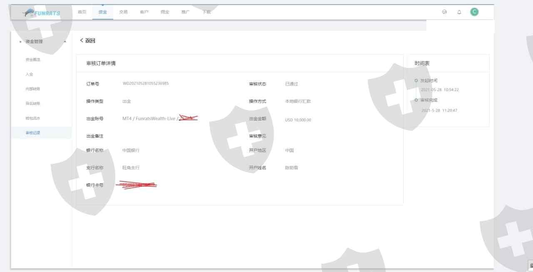Open the first item under 资金管理
Image resolution: width=533 pixels, height=272 pixels.
[33, 60]
